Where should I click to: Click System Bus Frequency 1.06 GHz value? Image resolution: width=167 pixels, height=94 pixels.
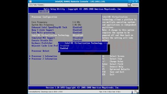(77, 25)
